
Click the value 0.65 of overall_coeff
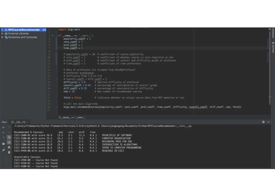pos(88,85)
